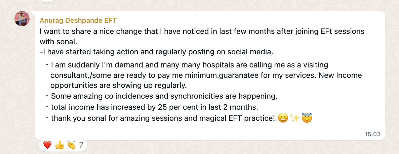
Task: Open Anurag Deshpande's profile picture
Action: click(x=22, y=19)
